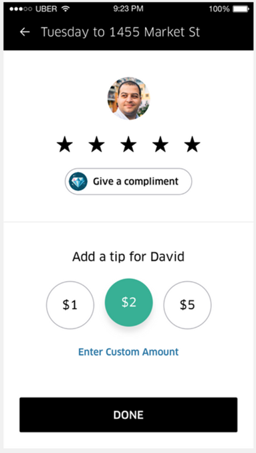Image resolution: width=256 pixels, height=453 pixels.
Task: Tap the Add a tip for David heading
Action: 128,256
